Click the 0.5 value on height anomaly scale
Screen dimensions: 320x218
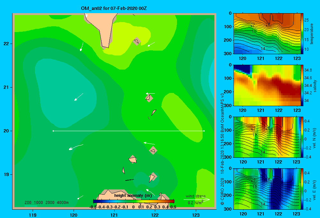[x=173, y=207]
